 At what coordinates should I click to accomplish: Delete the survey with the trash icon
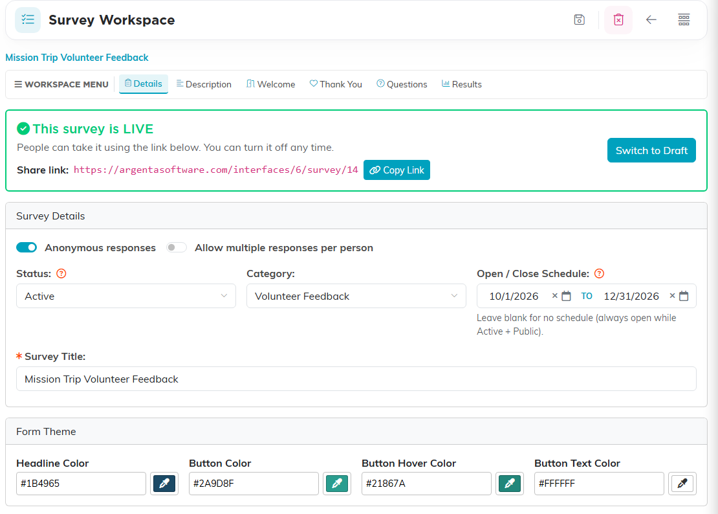[x=618, y=19]
